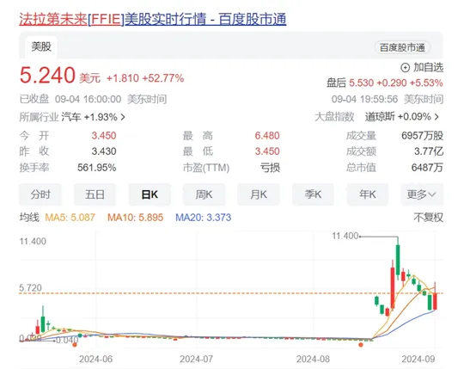This screenshot has height=369, width=476.
Task: Click the 总市值 value 6487万
Action: tap(427, 168)
